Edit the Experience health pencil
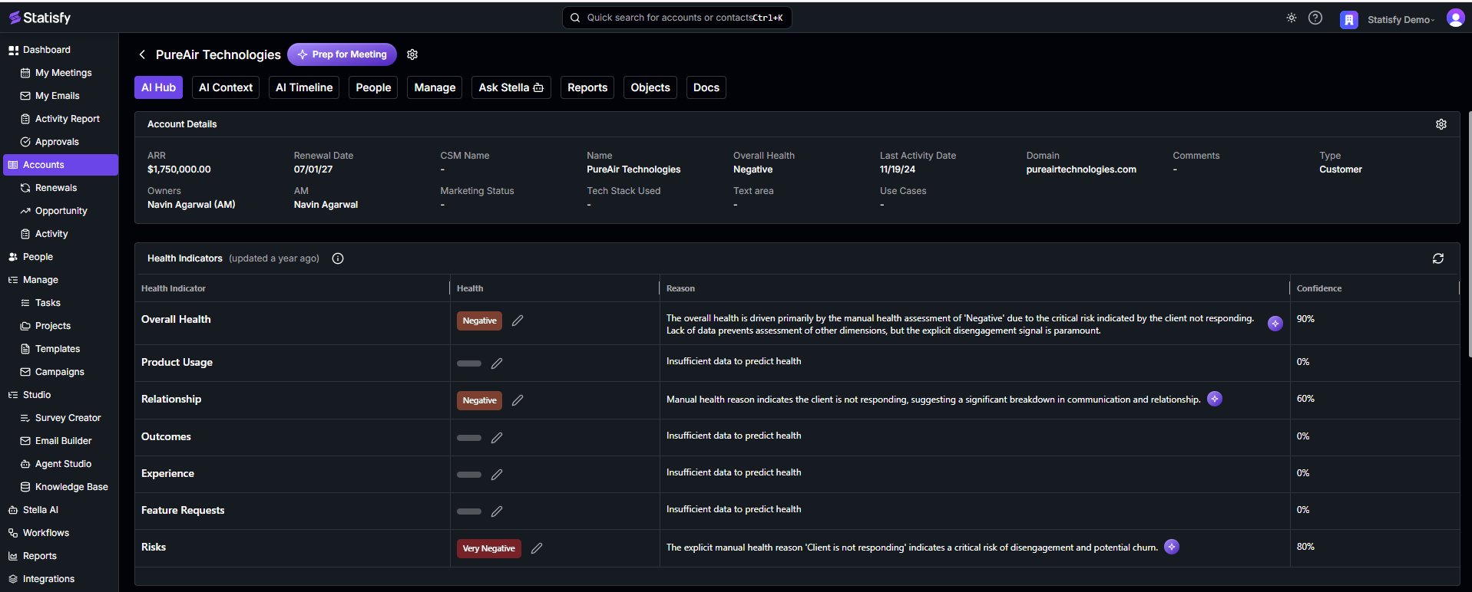 [x=497, y=475]
